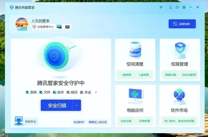Open the feedback message icon in title bar
Screen dimensions: 208x137
177,7
